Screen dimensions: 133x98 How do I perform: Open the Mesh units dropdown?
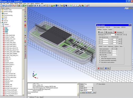tap(126, 35)
